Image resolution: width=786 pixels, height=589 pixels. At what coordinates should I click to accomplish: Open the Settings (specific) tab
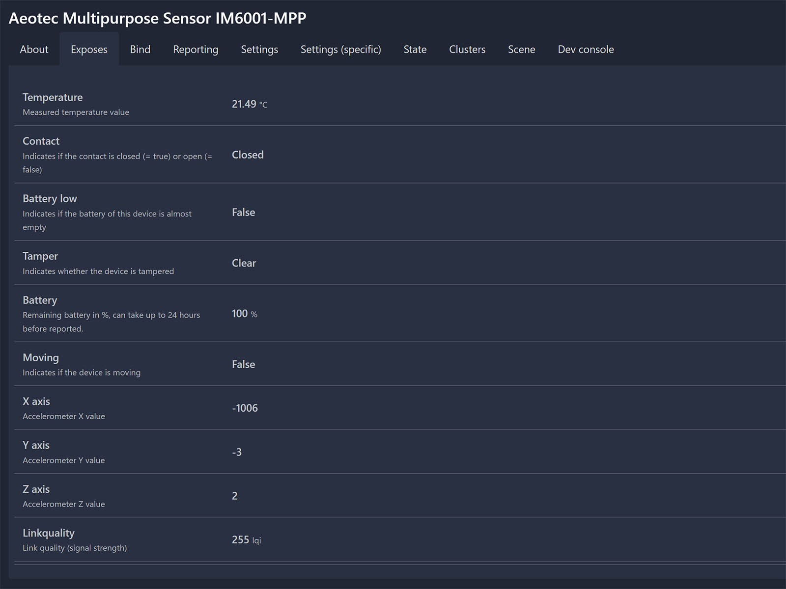coord(340,50)
